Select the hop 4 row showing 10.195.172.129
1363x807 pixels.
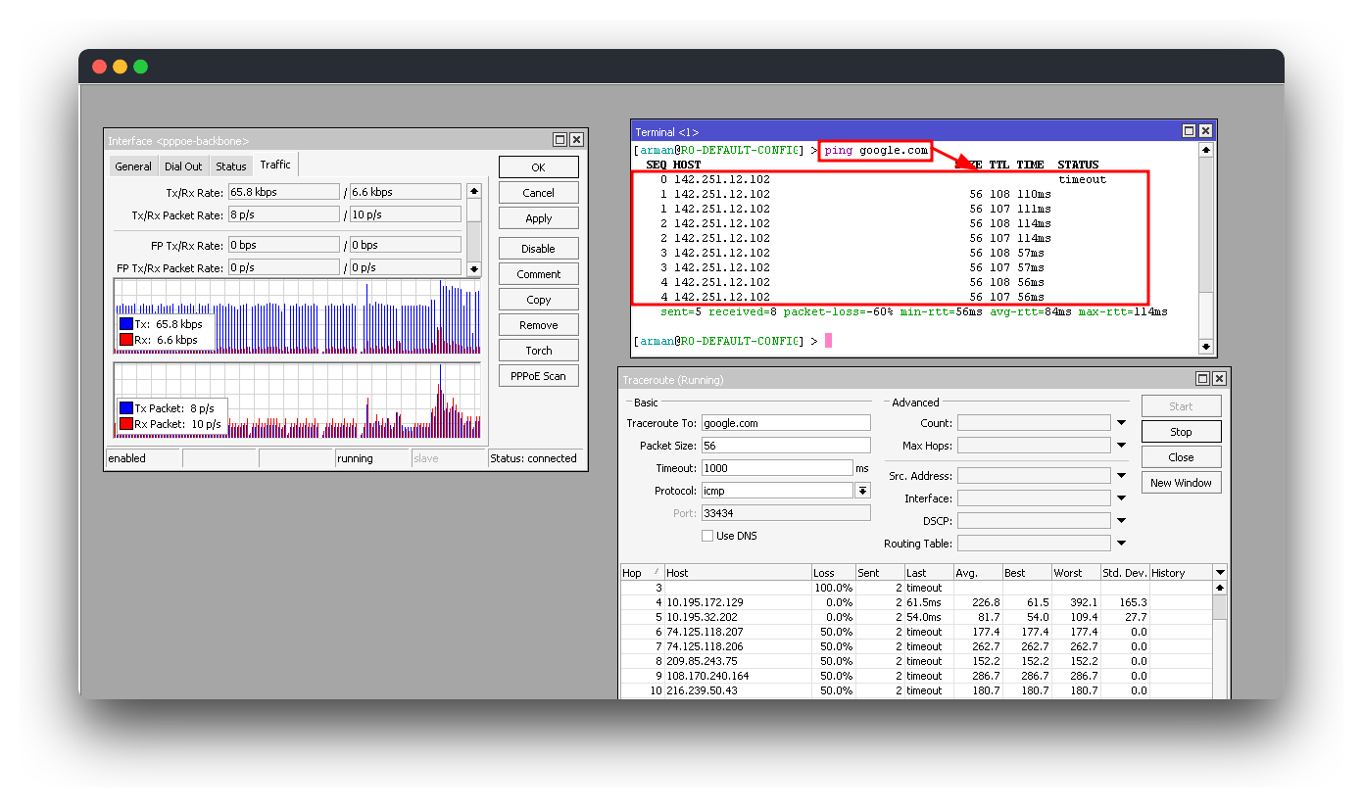tap(735, 601)
